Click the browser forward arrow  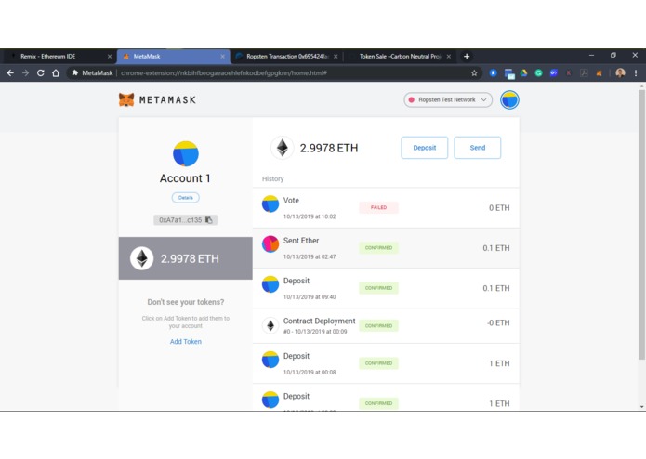click(25, 72)
